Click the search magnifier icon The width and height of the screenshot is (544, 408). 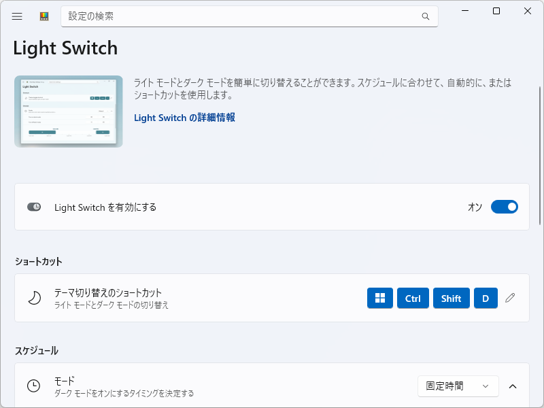click(426, 16)
